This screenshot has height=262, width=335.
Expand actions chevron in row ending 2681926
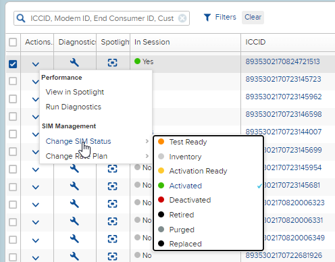(36, 258)
